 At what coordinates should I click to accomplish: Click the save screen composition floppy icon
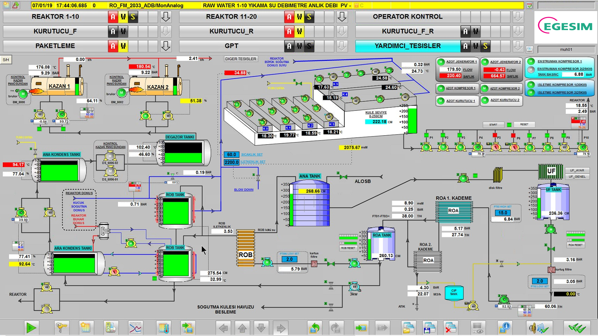pyautogui.click(x=429, y=327)
